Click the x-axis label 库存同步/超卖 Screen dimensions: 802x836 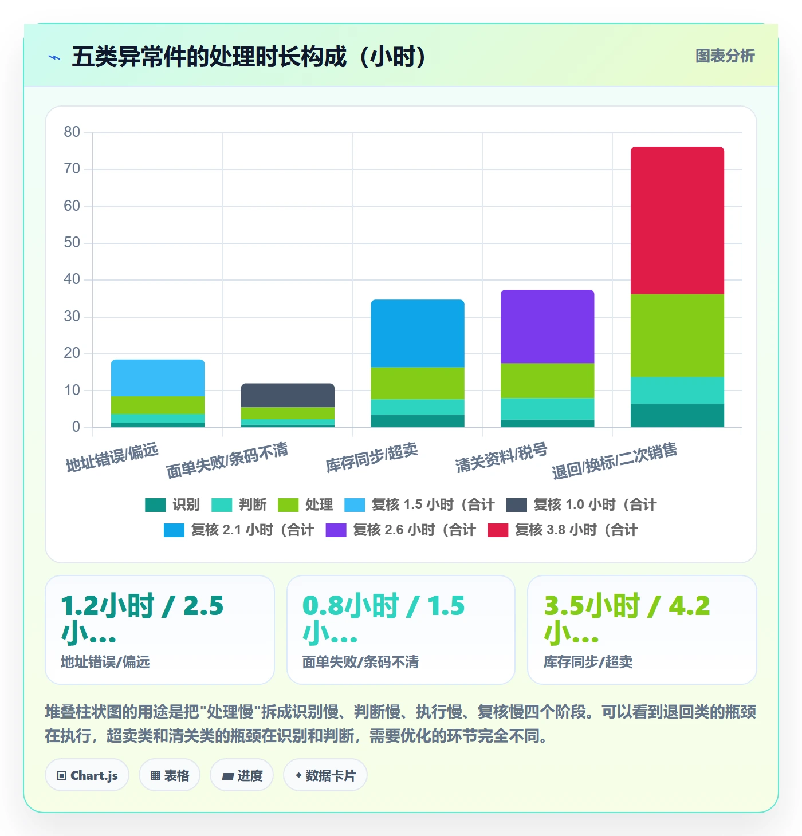372,457
